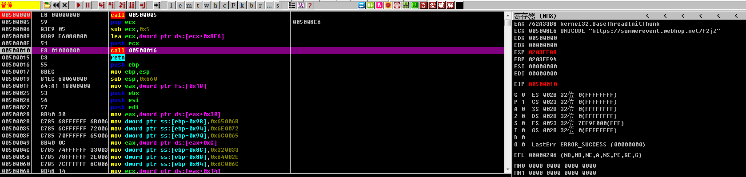Open a file with the folder icon
This screenshot has height=177, width=746.
pos(47,5)
